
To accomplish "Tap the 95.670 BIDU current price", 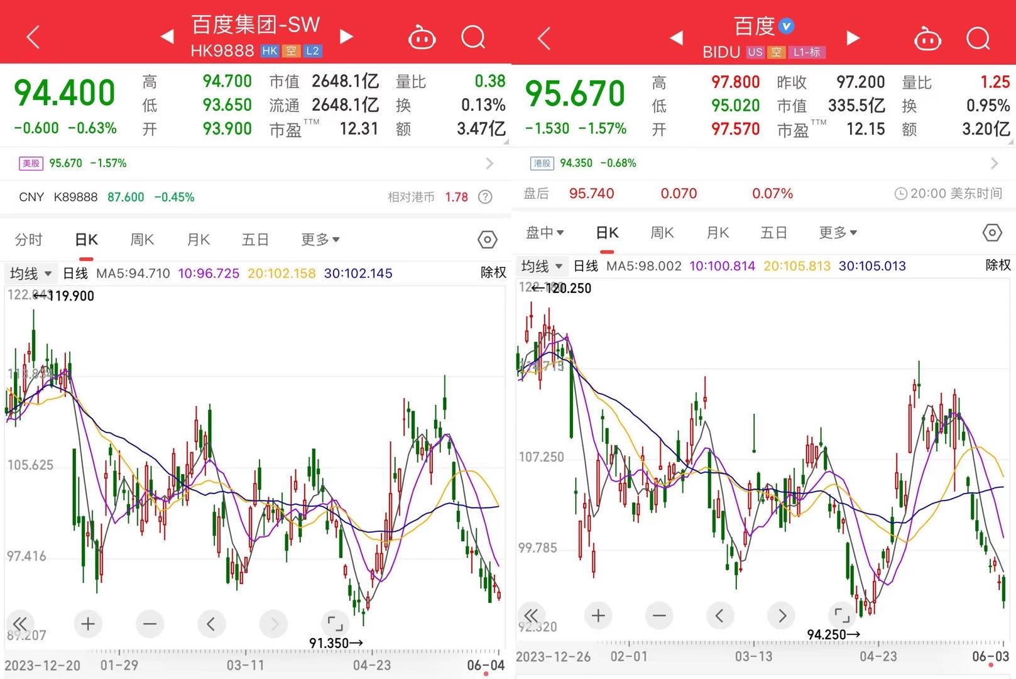I will coord(575,93).
